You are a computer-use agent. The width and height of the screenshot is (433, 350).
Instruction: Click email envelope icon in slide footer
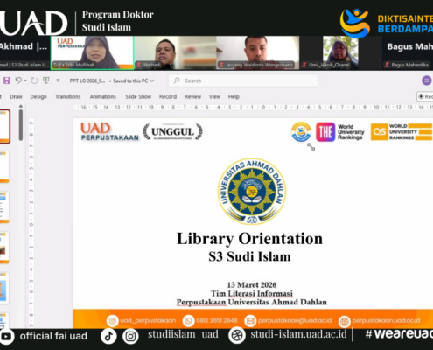[x=250, y=321]
